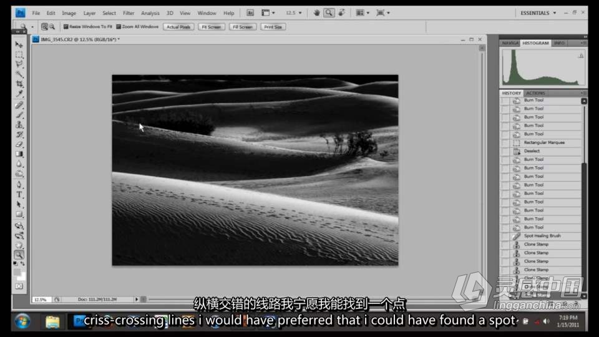Viewport: 599px width, 337px height.
Task: Choose the Gradient tool
Action: (x=19, y=154)
